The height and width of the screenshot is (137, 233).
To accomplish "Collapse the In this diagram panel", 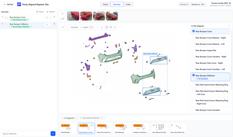I will pos(229,26).
